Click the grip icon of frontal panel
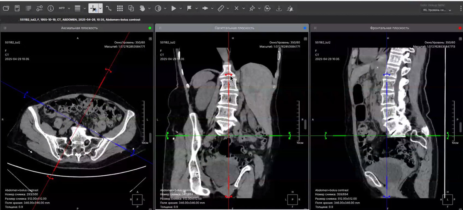 tap(315, 28)
